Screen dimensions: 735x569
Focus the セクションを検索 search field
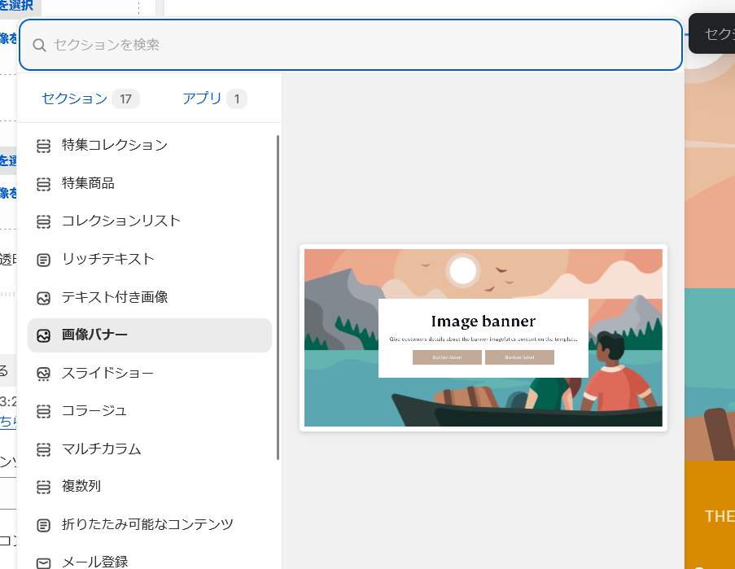tap(358, 45)
